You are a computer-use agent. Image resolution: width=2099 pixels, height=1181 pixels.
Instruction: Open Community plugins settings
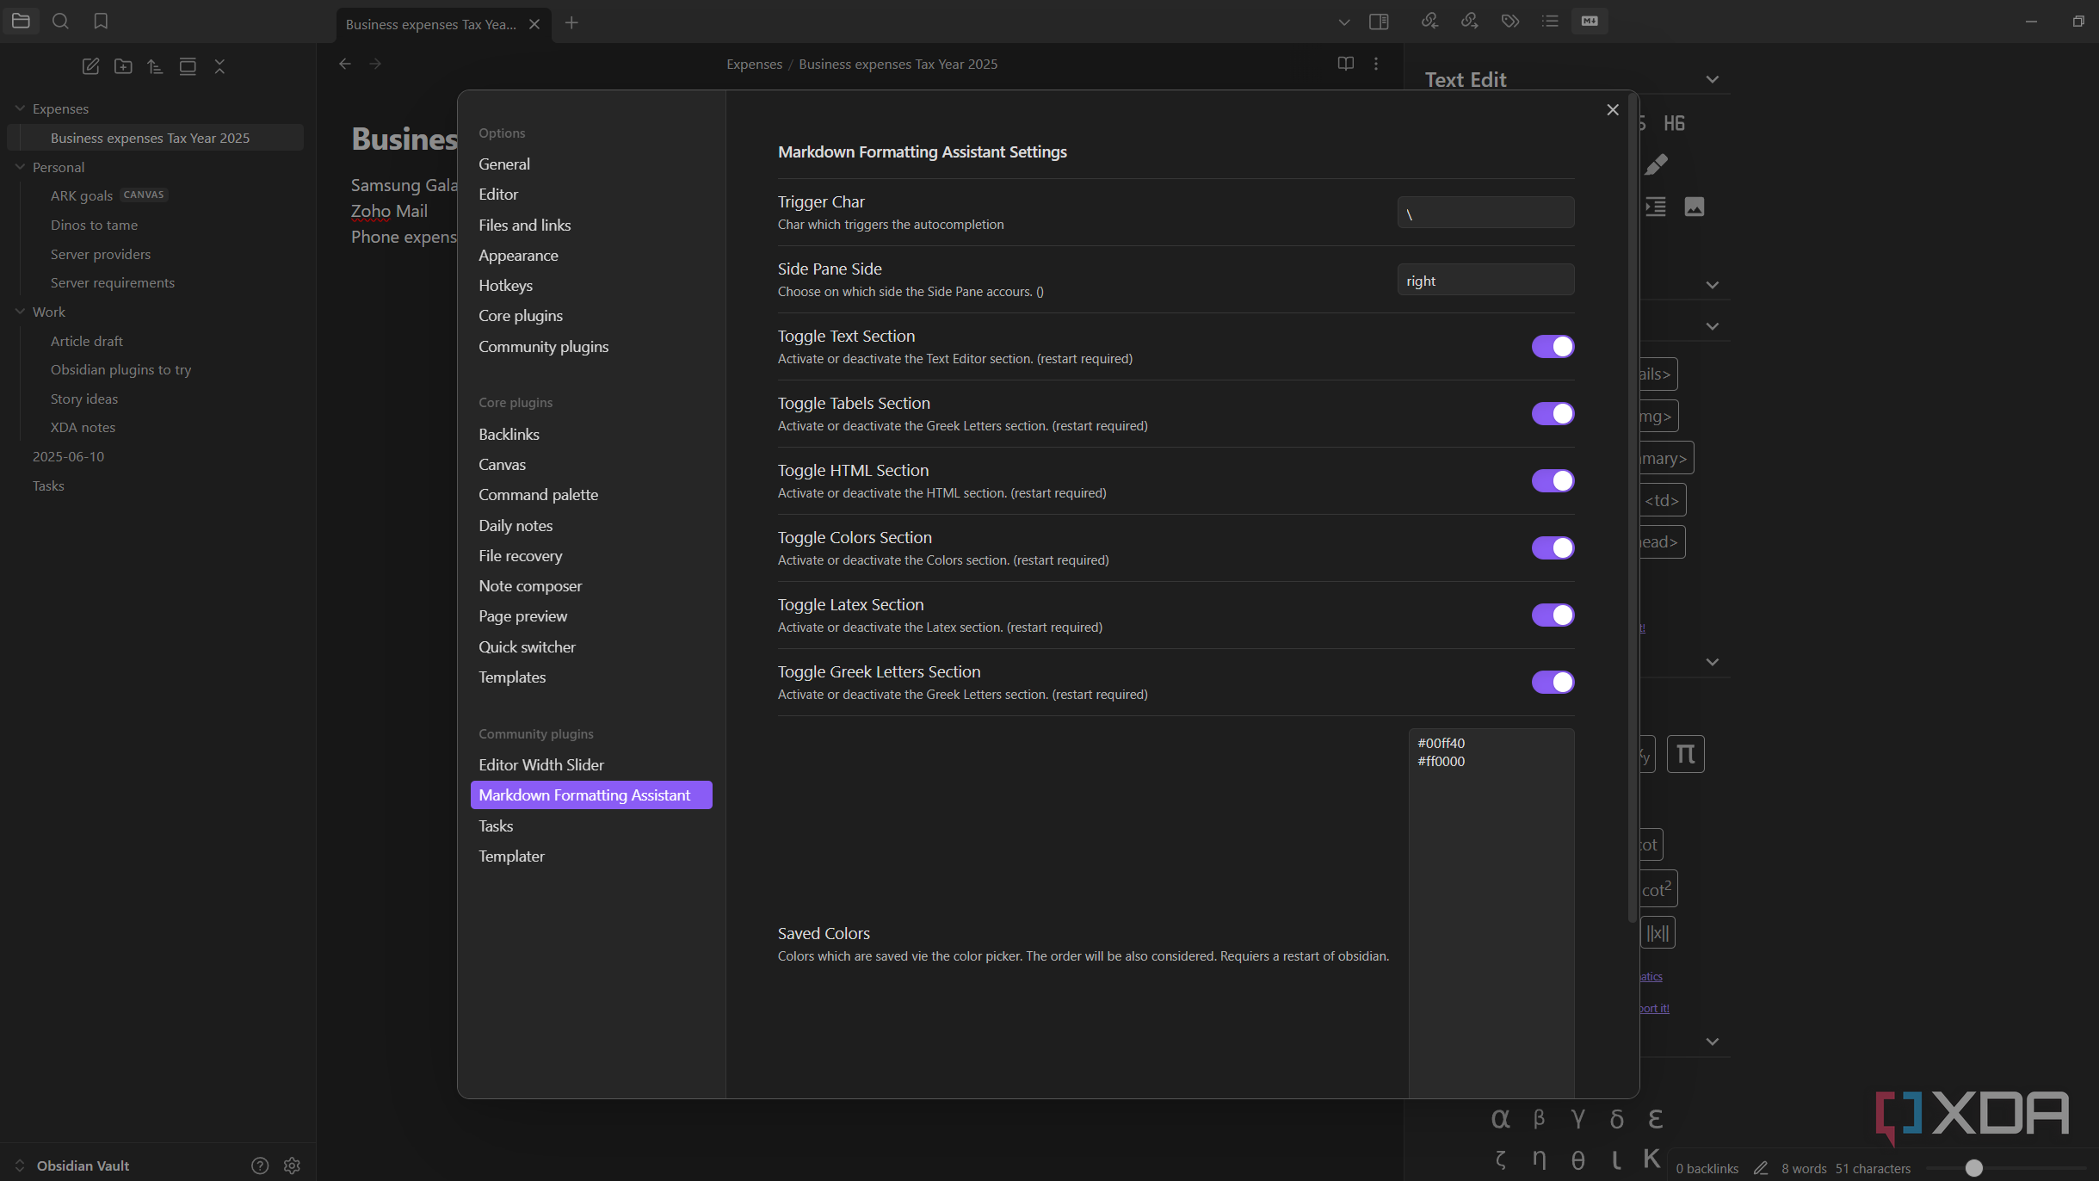point(543,346)
